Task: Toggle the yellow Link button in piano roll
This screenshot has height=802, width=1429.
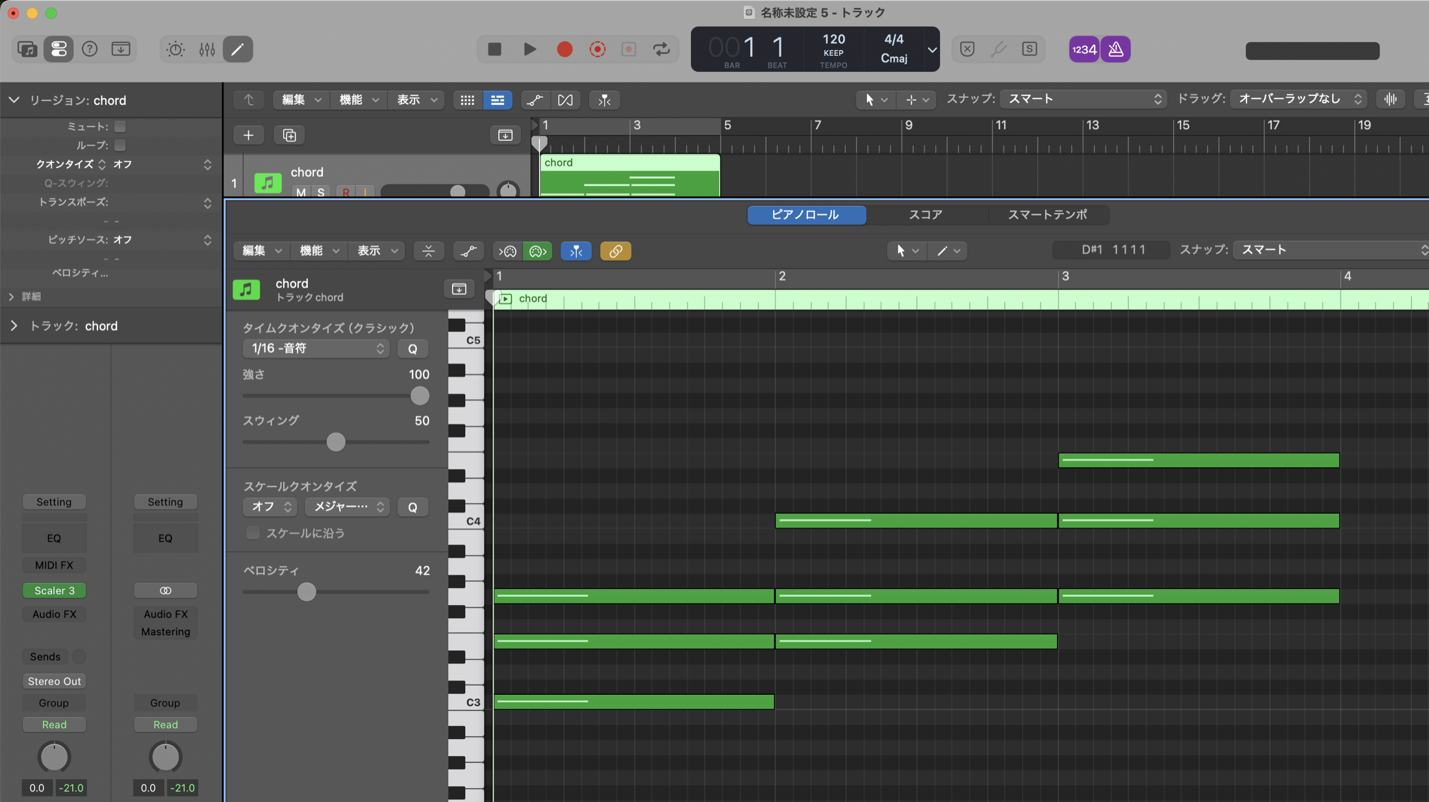Action: (x=616, y=251)
